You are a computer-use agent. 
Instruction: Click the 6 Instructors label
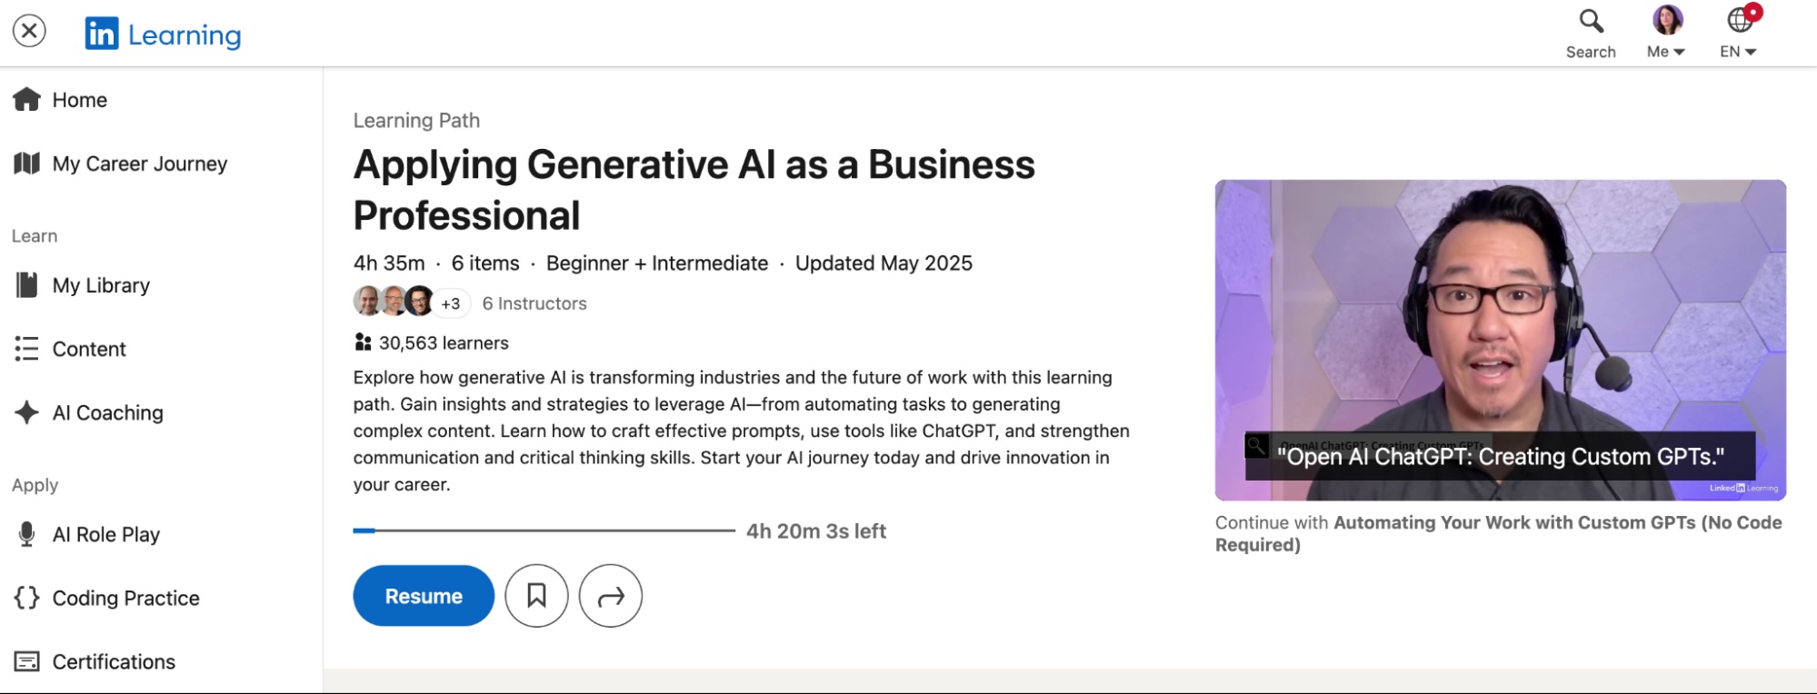pos(534,302)
